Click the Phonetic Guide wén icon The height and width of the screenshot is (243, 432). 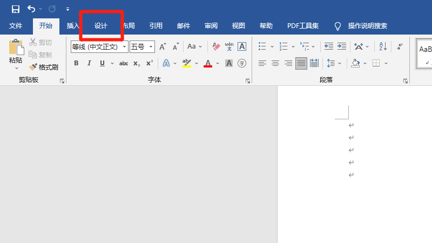229,46
